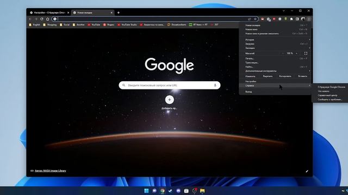348x195 pixels.
Task: Open the Another bookmarks folder
Action: click(x=78, y=25)
